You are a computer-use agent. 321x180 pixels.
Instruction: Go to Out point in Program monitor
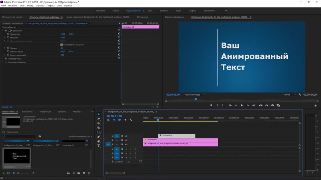tap(254, 105)
